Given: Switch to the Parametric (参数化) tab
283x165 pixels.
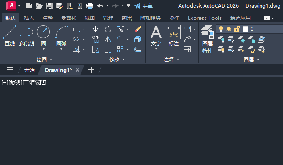Looking at the screenshot, I should pyautogui.click(x=69, y=18).
